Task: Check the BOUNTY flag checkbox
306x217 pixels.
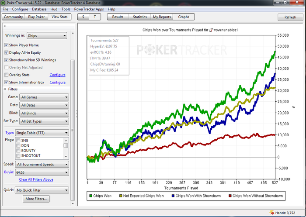Action: [18, 151]
